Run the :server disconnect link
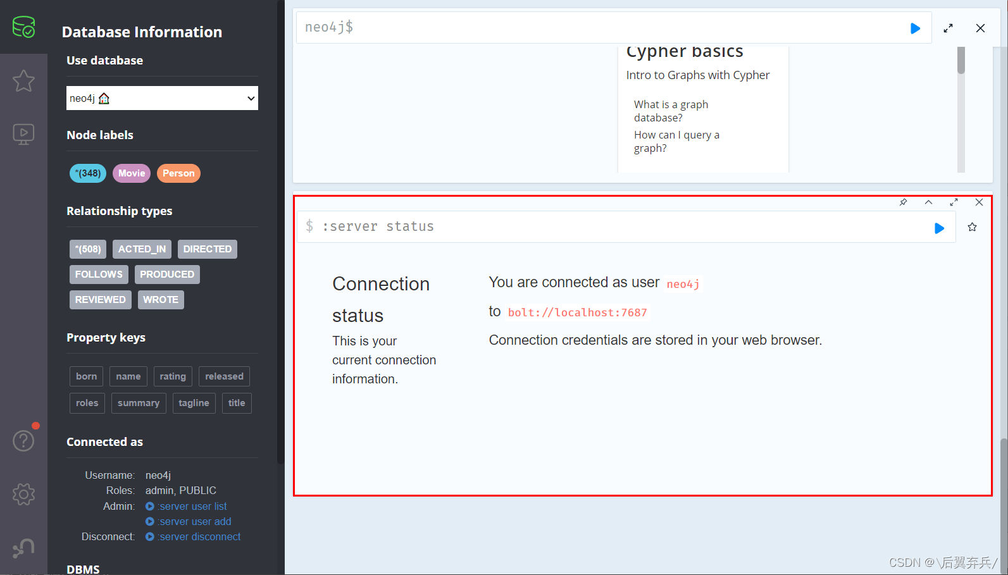 point(194,536)
